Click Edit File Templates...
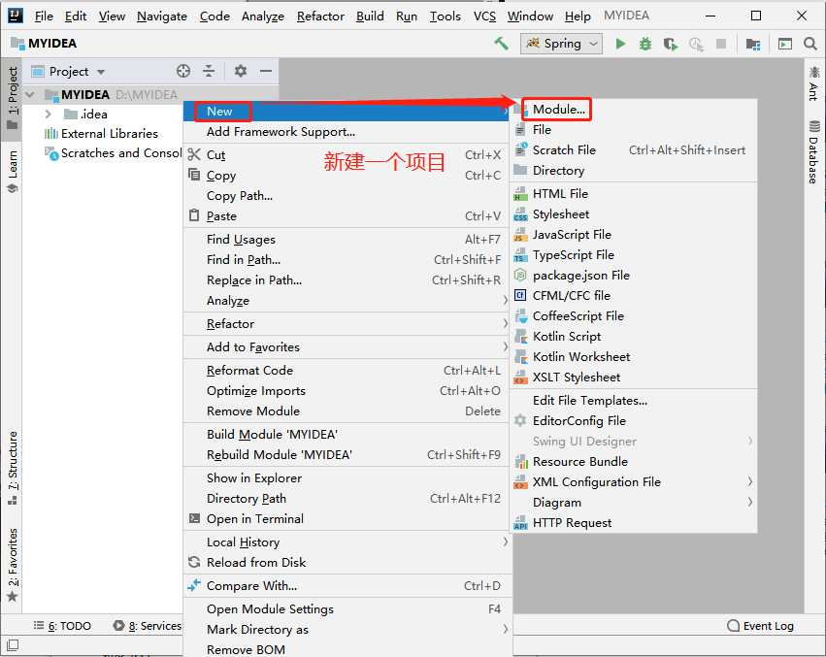Image resolution: width=826 pixels, height=657 pixels. pos(634,401)
